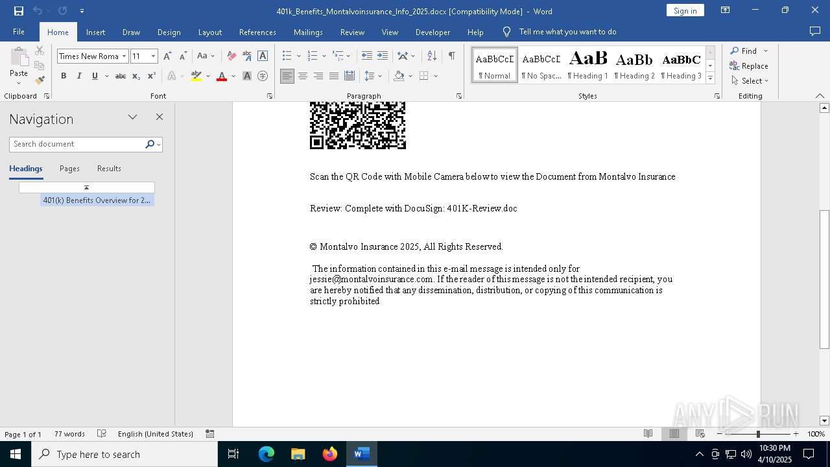Click the Character Border icon
830x467 pixels.
click(263, 56)
